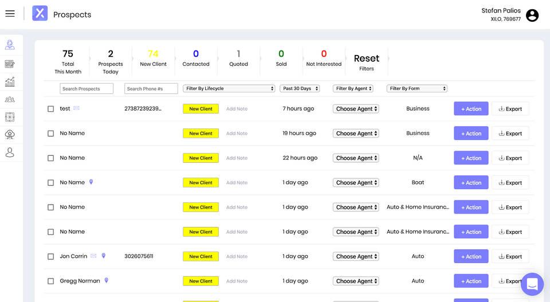550x302 pixels.
Task: Open Choose Agent dropdown for Gregg Norman
Action: (x=356, y=281)
